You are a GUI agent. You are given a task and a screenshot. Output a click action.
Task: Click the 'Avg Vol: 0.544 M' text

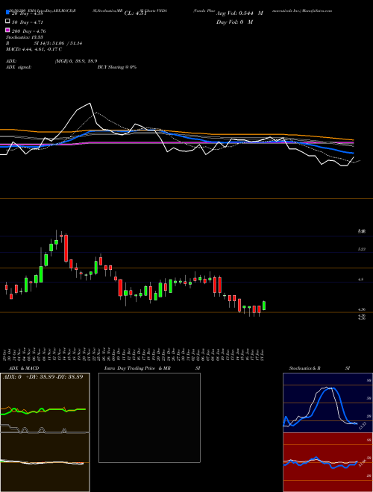(240, 13)
